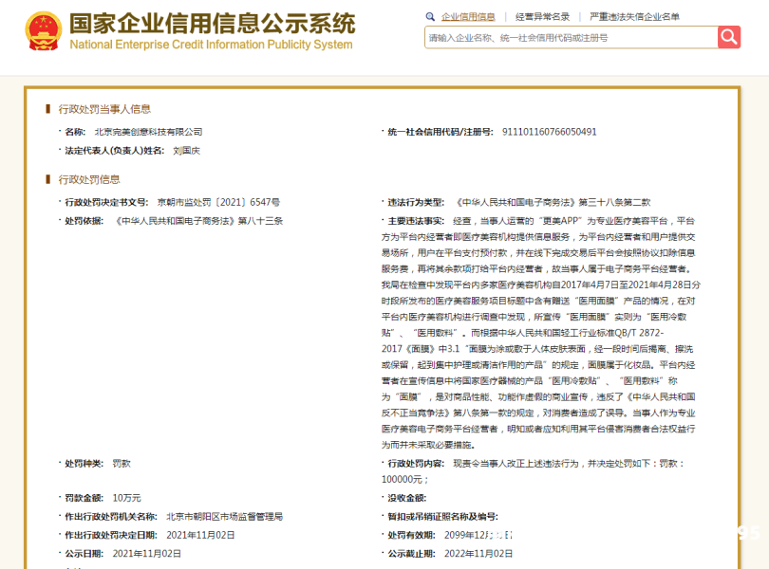The height and width of the screenshot is (569, 769).
Task: Click the company name 北京完美创意科技有限公司
Action: (x=148, y=132)
